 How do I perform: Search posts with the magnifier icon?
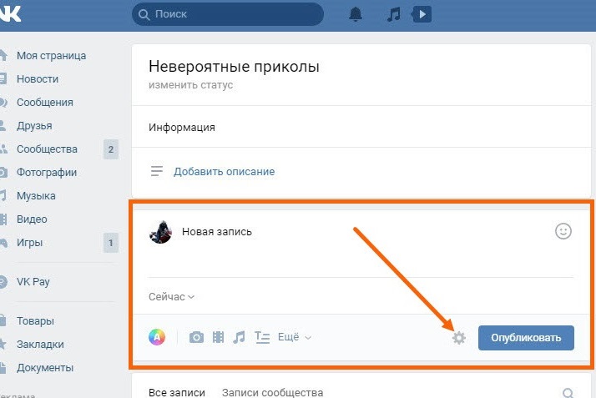[568, 393]
